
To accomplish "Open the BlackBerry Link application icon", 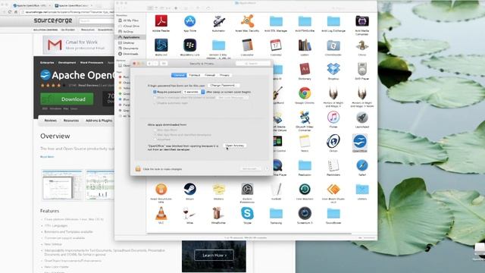I will coord(189,45).
